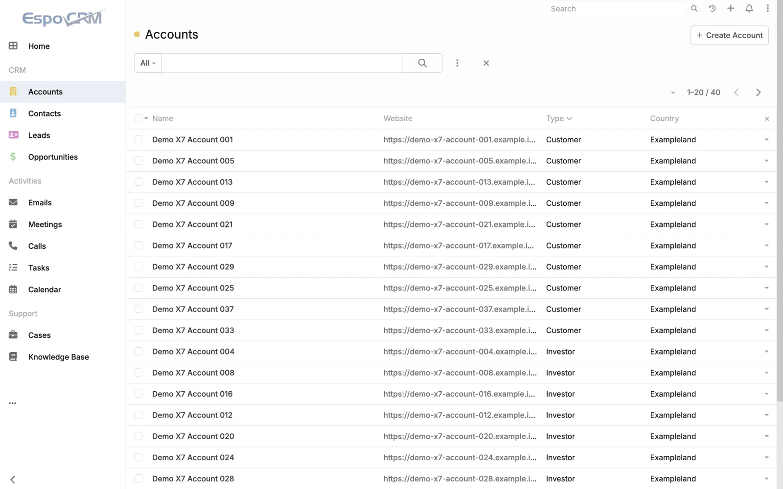Screen dimensions: 783x489
Task: Sort by the Country column header
Action: (x=664, y=118)
